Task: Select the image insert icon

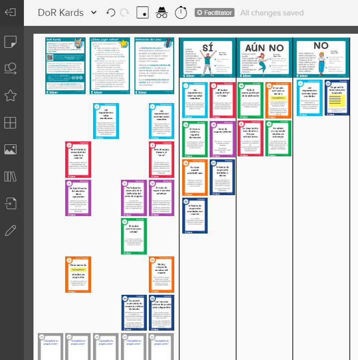Action: click(x=10, y=149)
